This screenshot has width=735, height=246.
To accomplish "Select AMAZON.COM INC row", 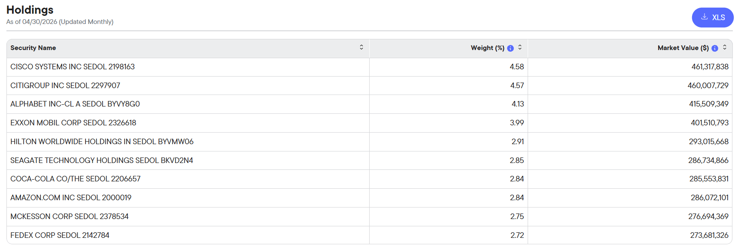I will tap(369, 198).
